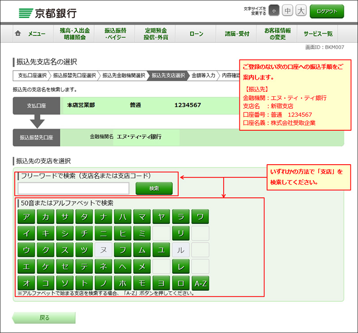
Task: Open the 振込振替・ペイジー menu
Action: click(115, 34)
